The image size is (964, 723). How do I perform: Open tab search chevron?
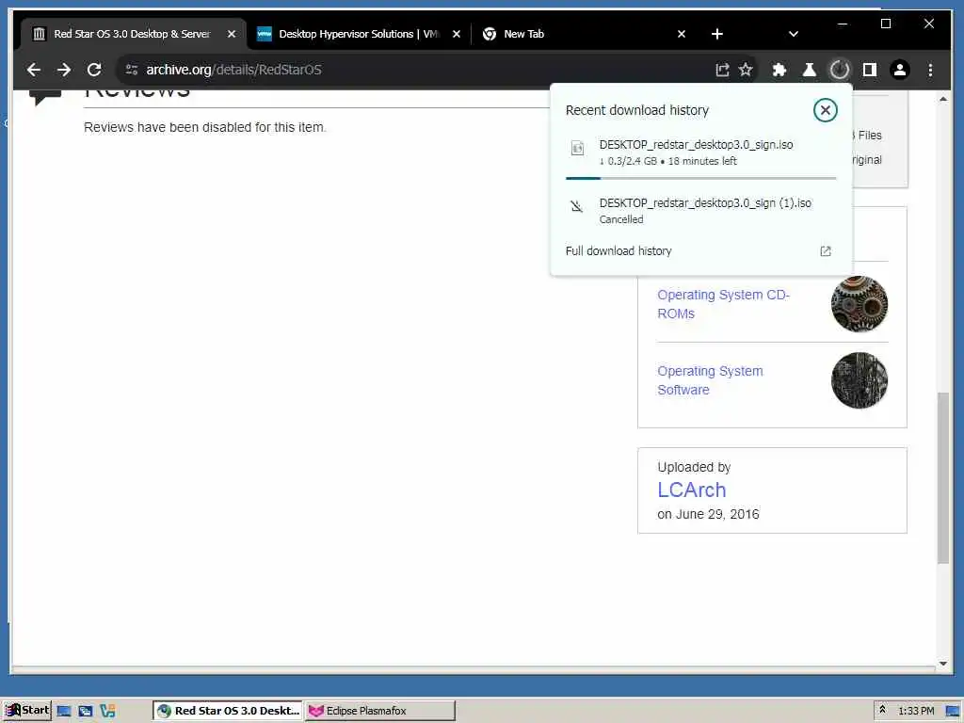click(793, 34)
